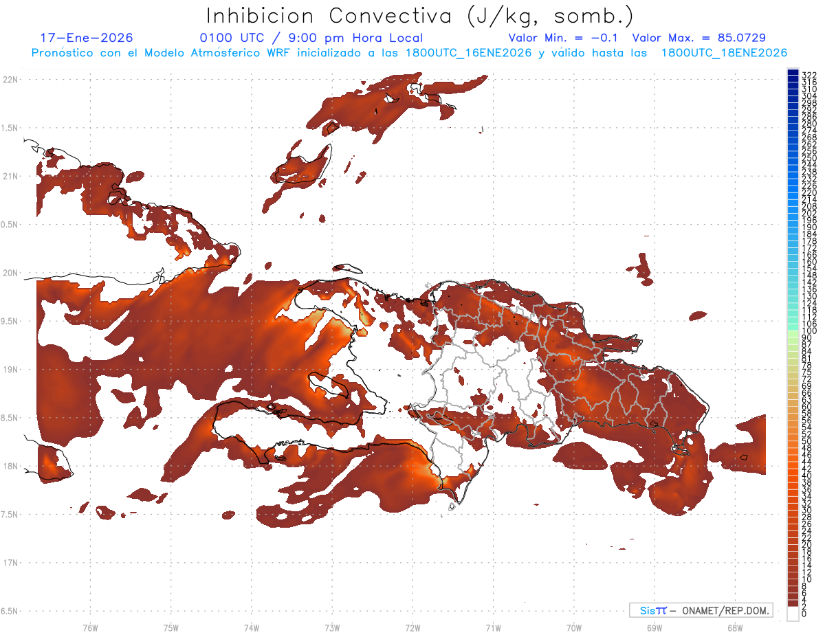Click the '18N' latitude label
The height and width of the screenshot is (637, 825).
[11, 466]
